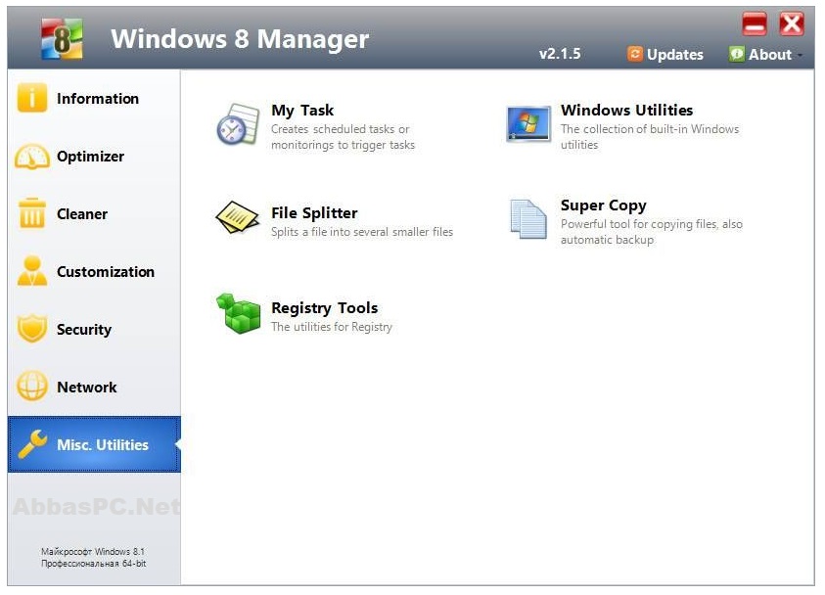Click the Windows 8 Manager logo
The height and width of the screenshot is (595, 825).
[62, 38]
